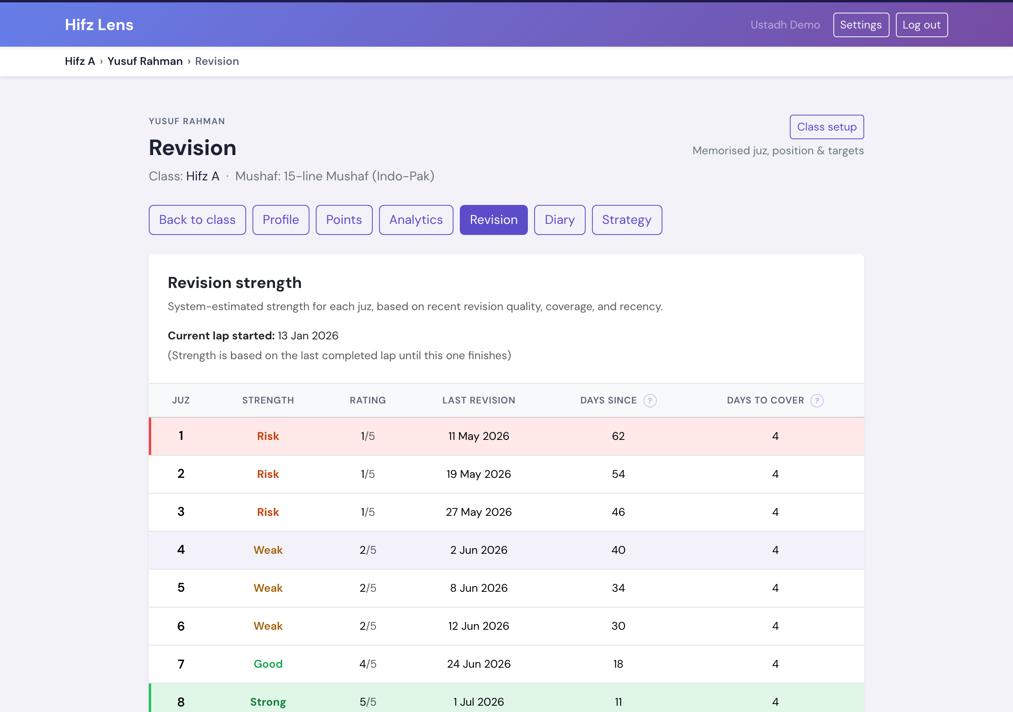
Task: Click Good strength in juz 7 row
Action: 268,664
